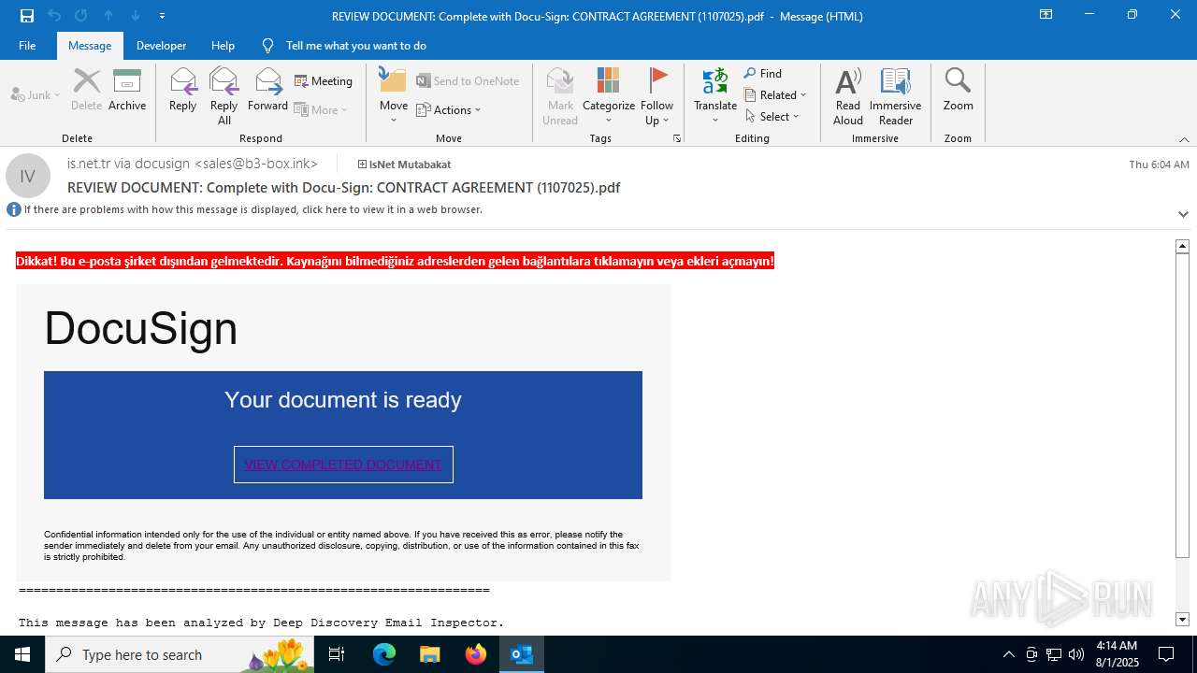Click the Previous Item up arrow

108,16
